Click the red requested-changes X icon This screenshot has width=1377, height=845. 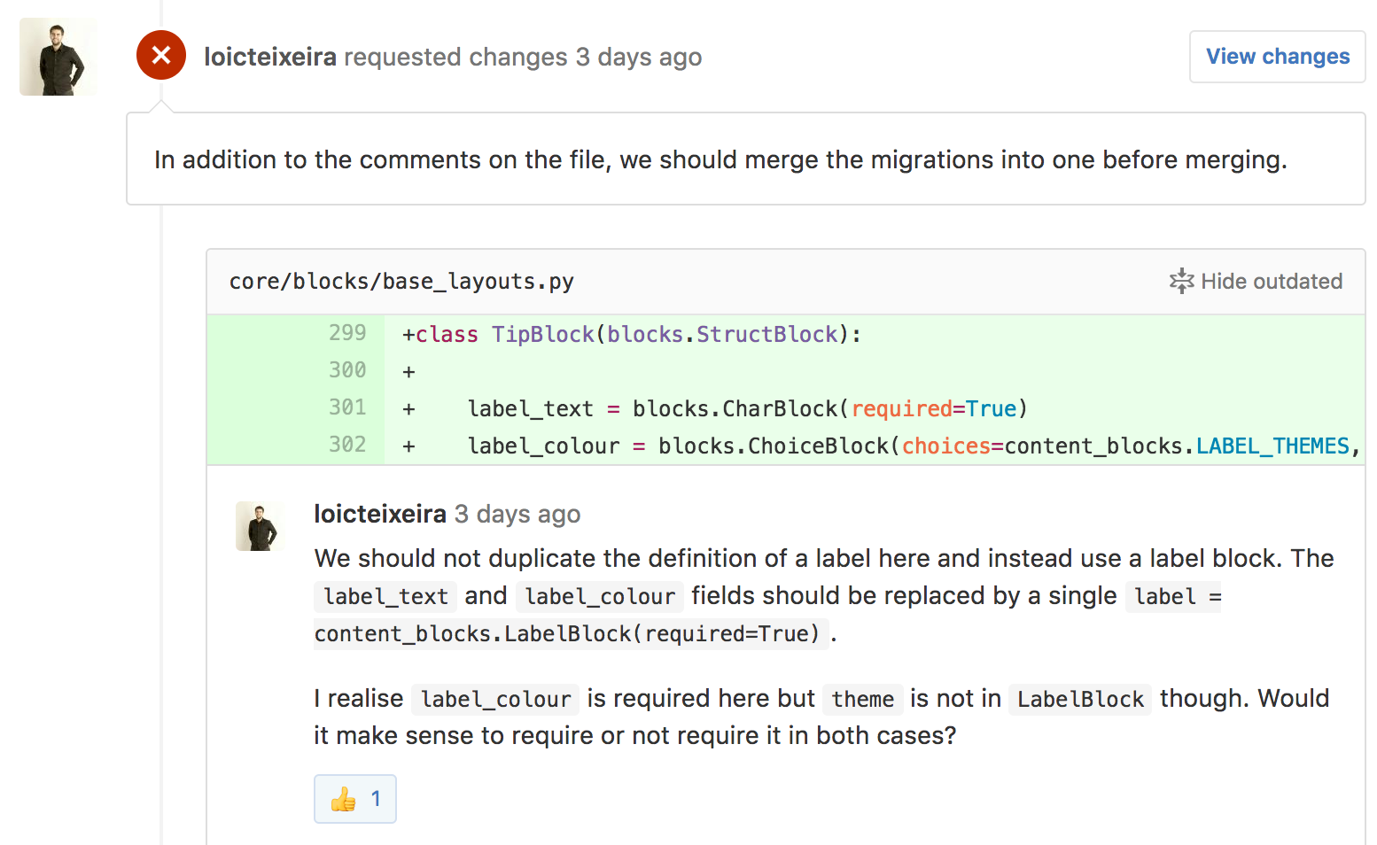point(161,55)
